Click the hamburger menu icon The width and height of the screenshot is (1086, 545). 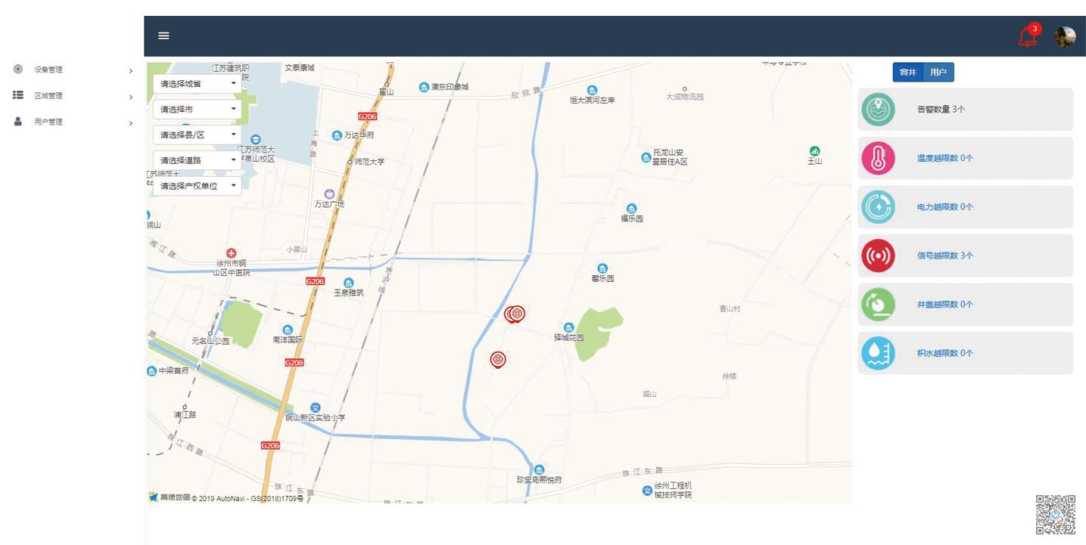point(163,36)
